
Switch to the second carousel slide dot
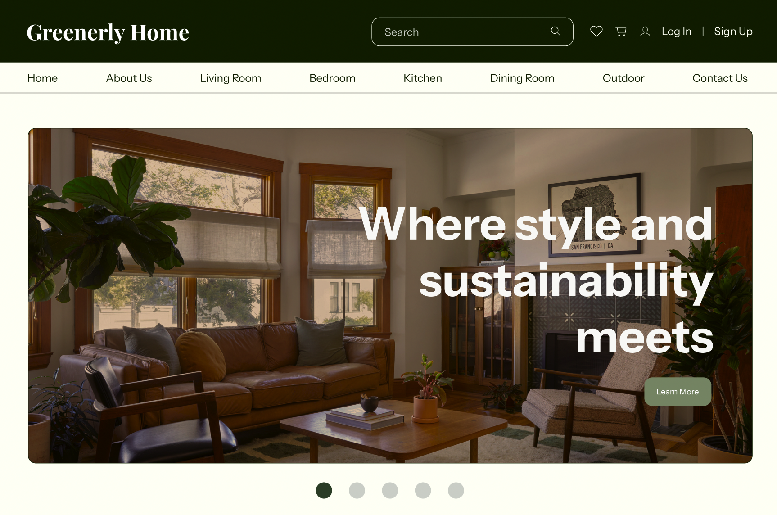point(357,490)
